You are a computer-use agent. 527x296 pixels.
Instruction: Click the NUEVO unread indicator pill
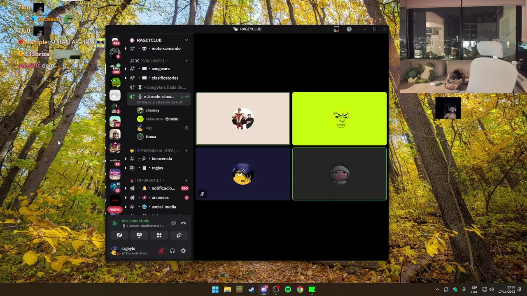pyautogui.click(x=115, y=210)
